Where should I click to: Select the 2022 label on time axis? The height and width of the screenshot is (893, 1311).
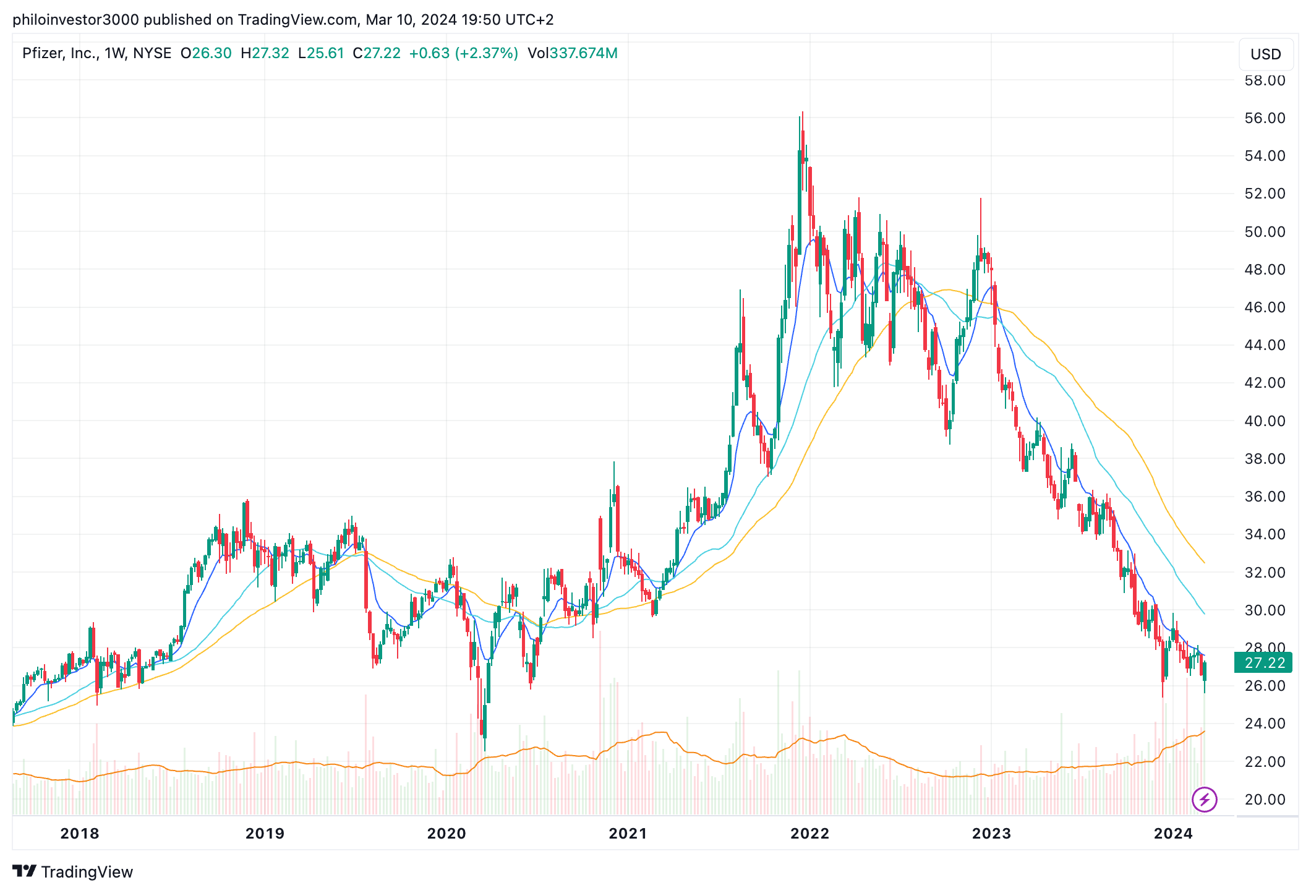pyautogui.click(x=809, y=834)
